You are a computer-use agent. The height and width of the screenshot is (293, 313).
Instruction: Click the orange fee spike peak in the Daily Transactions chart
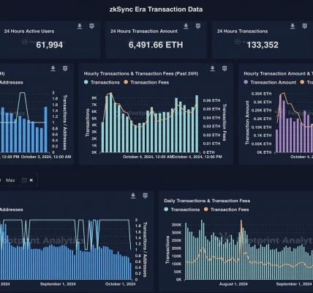click(x=241, y=220)
